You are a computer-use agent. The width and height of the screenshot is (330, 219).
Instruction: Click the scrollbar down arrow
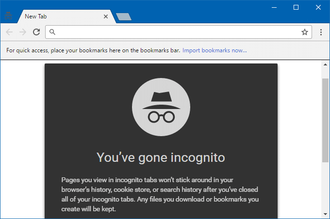tap(325, 214)
